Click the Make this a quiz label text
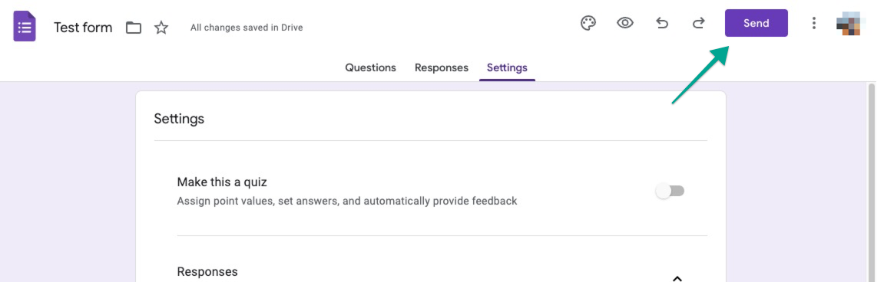Screen dimensions: 884x282 pos(222,182)
